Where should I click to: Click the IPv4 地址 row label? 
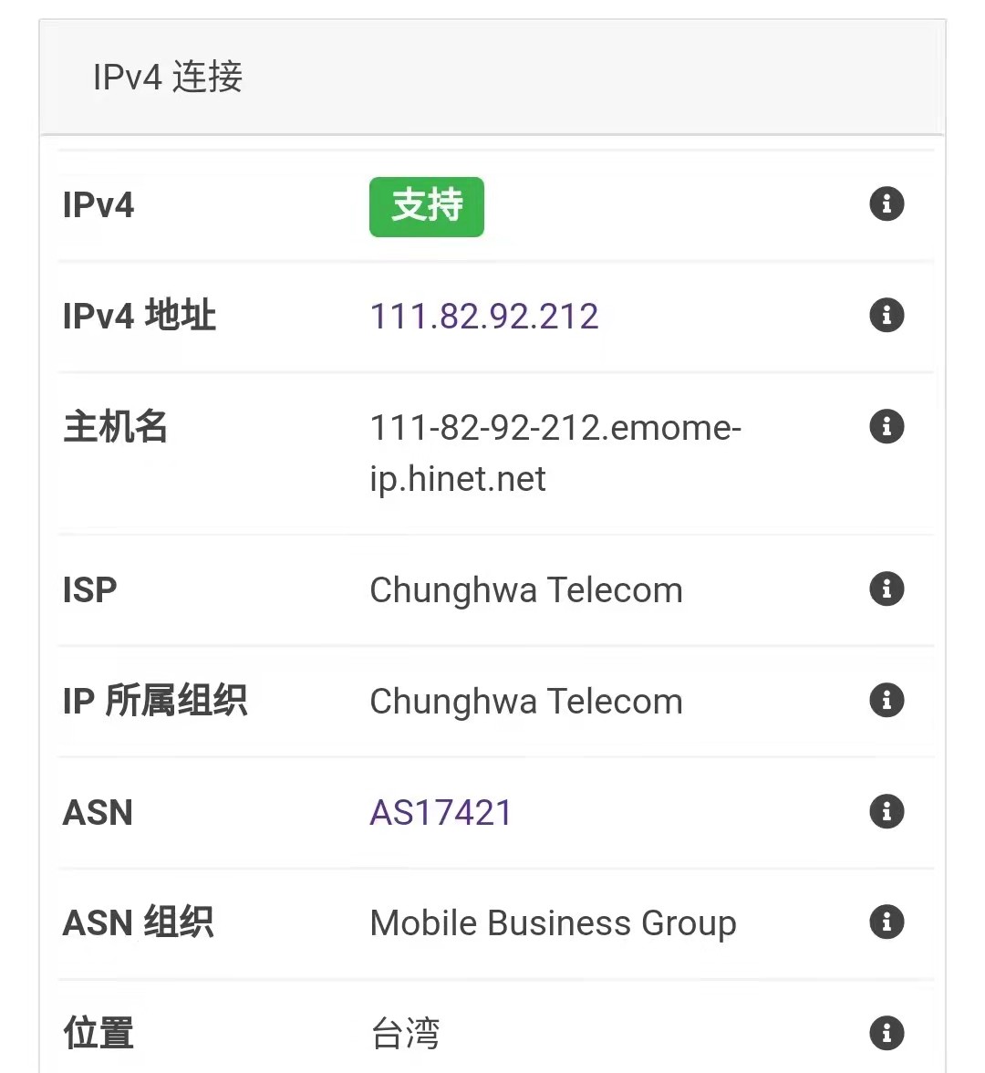click(x=140, y=317)
